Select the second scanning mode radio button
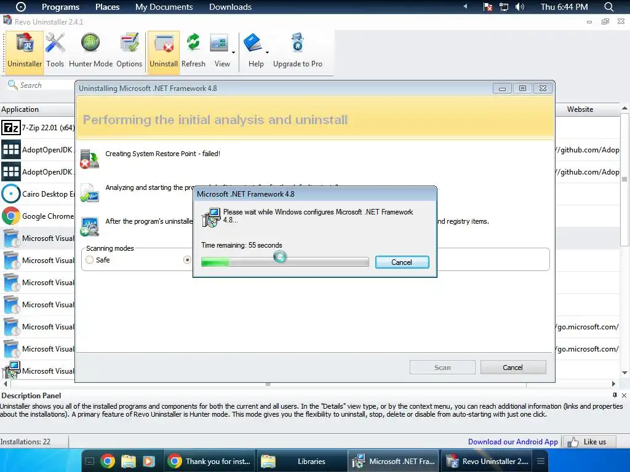This screenshot has height=472, width=630. pos(187,260)
